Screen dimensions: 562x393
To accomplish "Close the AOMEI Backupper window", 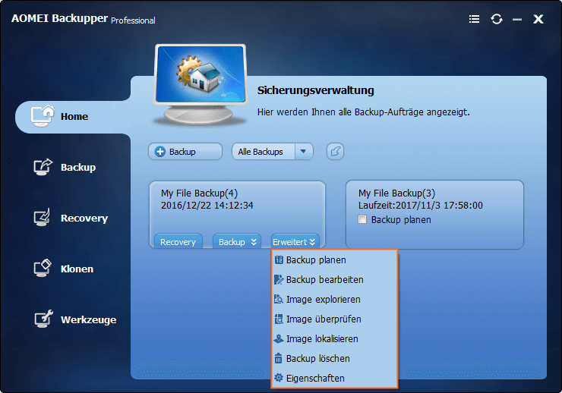I will click(538, 19).
